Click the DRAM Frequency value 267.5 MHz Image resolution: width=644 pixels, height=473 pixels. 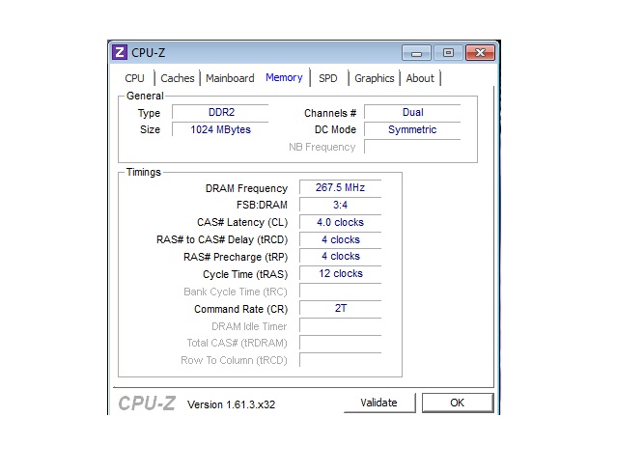coord(341,187)
